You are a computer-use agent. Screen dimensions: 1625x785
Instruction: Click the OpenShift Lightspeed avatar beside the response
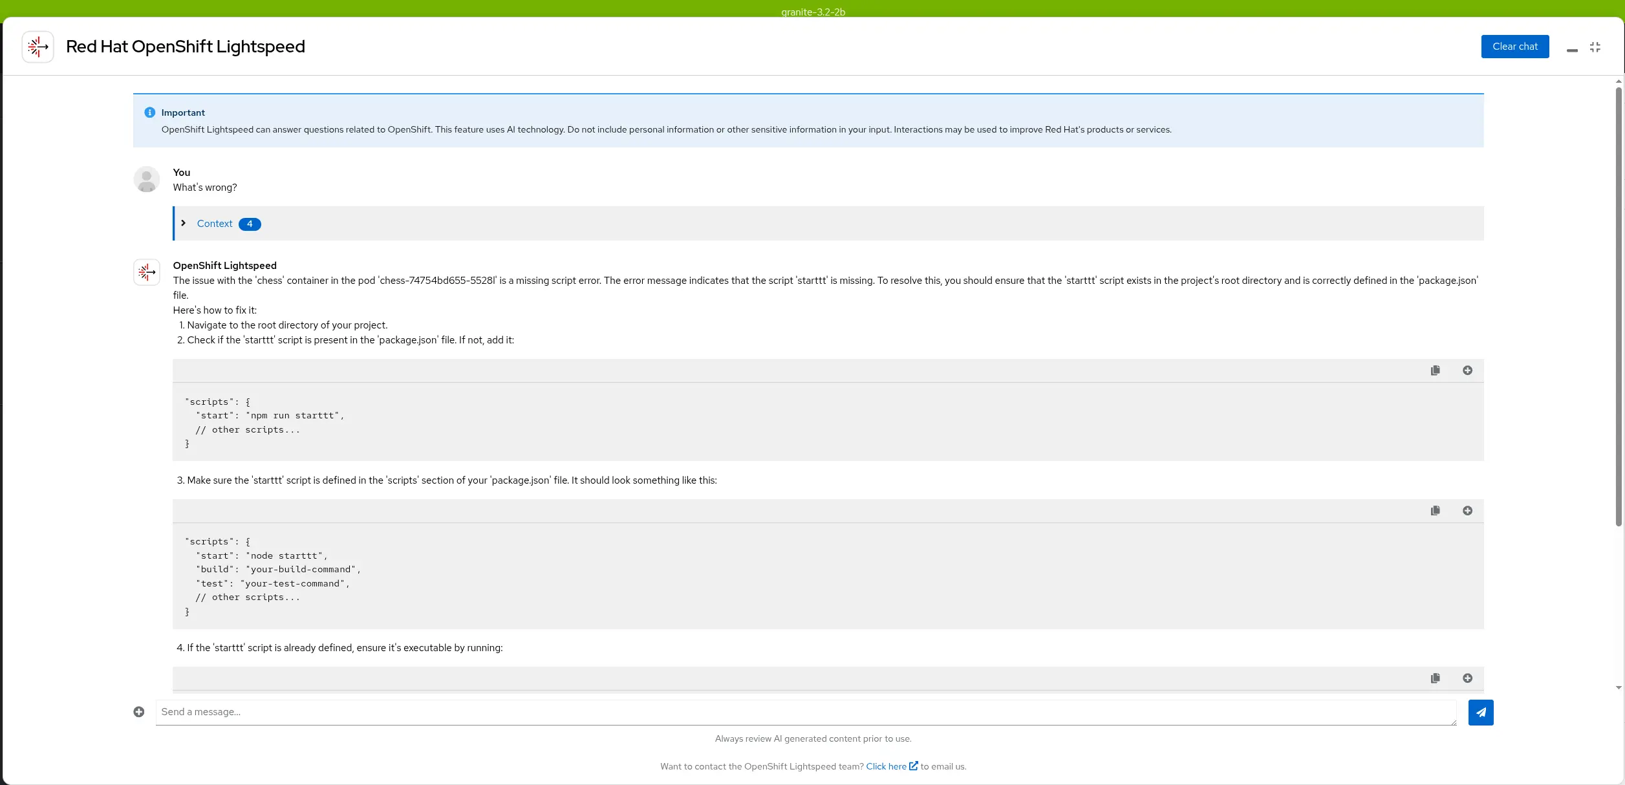coord(147,272)
